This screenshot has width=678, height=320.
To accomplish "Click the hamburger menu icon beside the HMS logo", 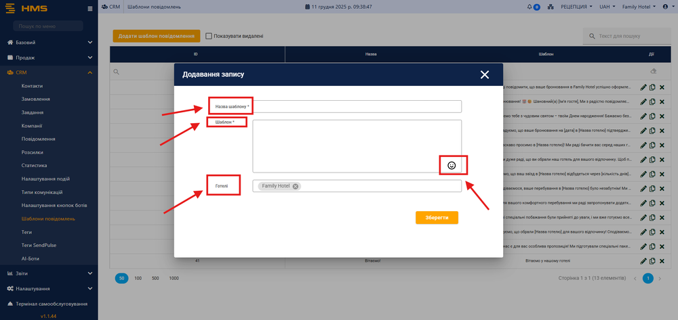I will [x=90, y=8].
